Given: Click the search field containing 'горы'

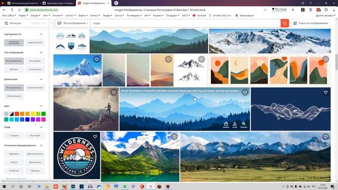Looking at the screenshot, I should (x=185, y=23).
